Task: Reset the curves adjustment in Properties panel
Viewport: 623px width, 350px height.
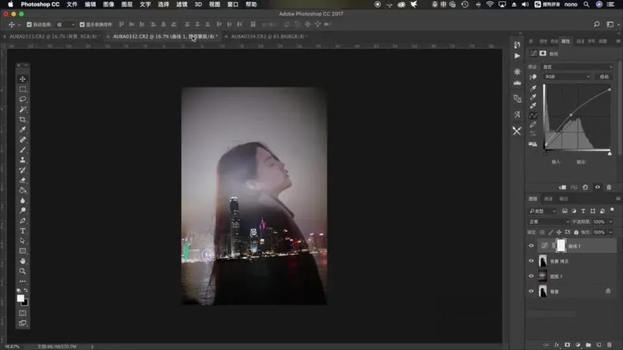Action: 585,187
